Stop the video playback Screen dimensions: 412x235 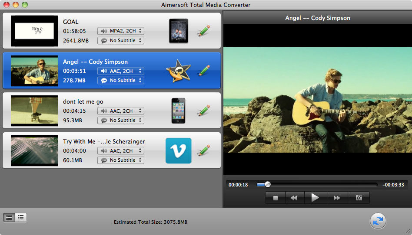(x=276, y=198)
